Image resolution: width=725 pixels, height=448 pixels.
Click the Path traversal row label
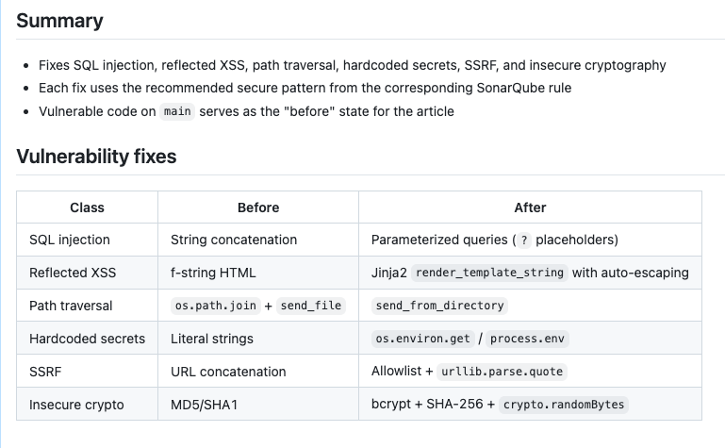[x=71, y=306]
